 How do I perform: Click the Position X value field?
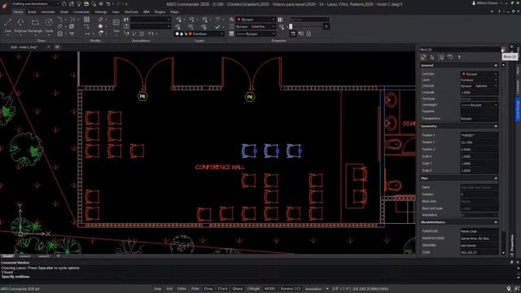[479, 135]
